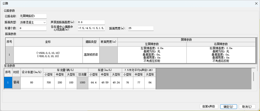Click the 车道个数 input field

[33, 28]
